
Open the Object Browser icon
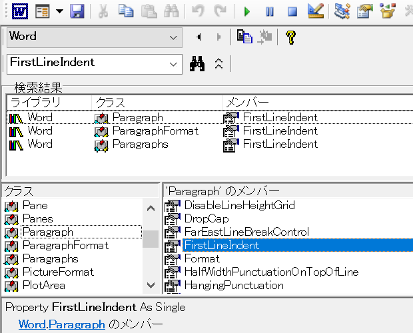[x=388, y=11]
